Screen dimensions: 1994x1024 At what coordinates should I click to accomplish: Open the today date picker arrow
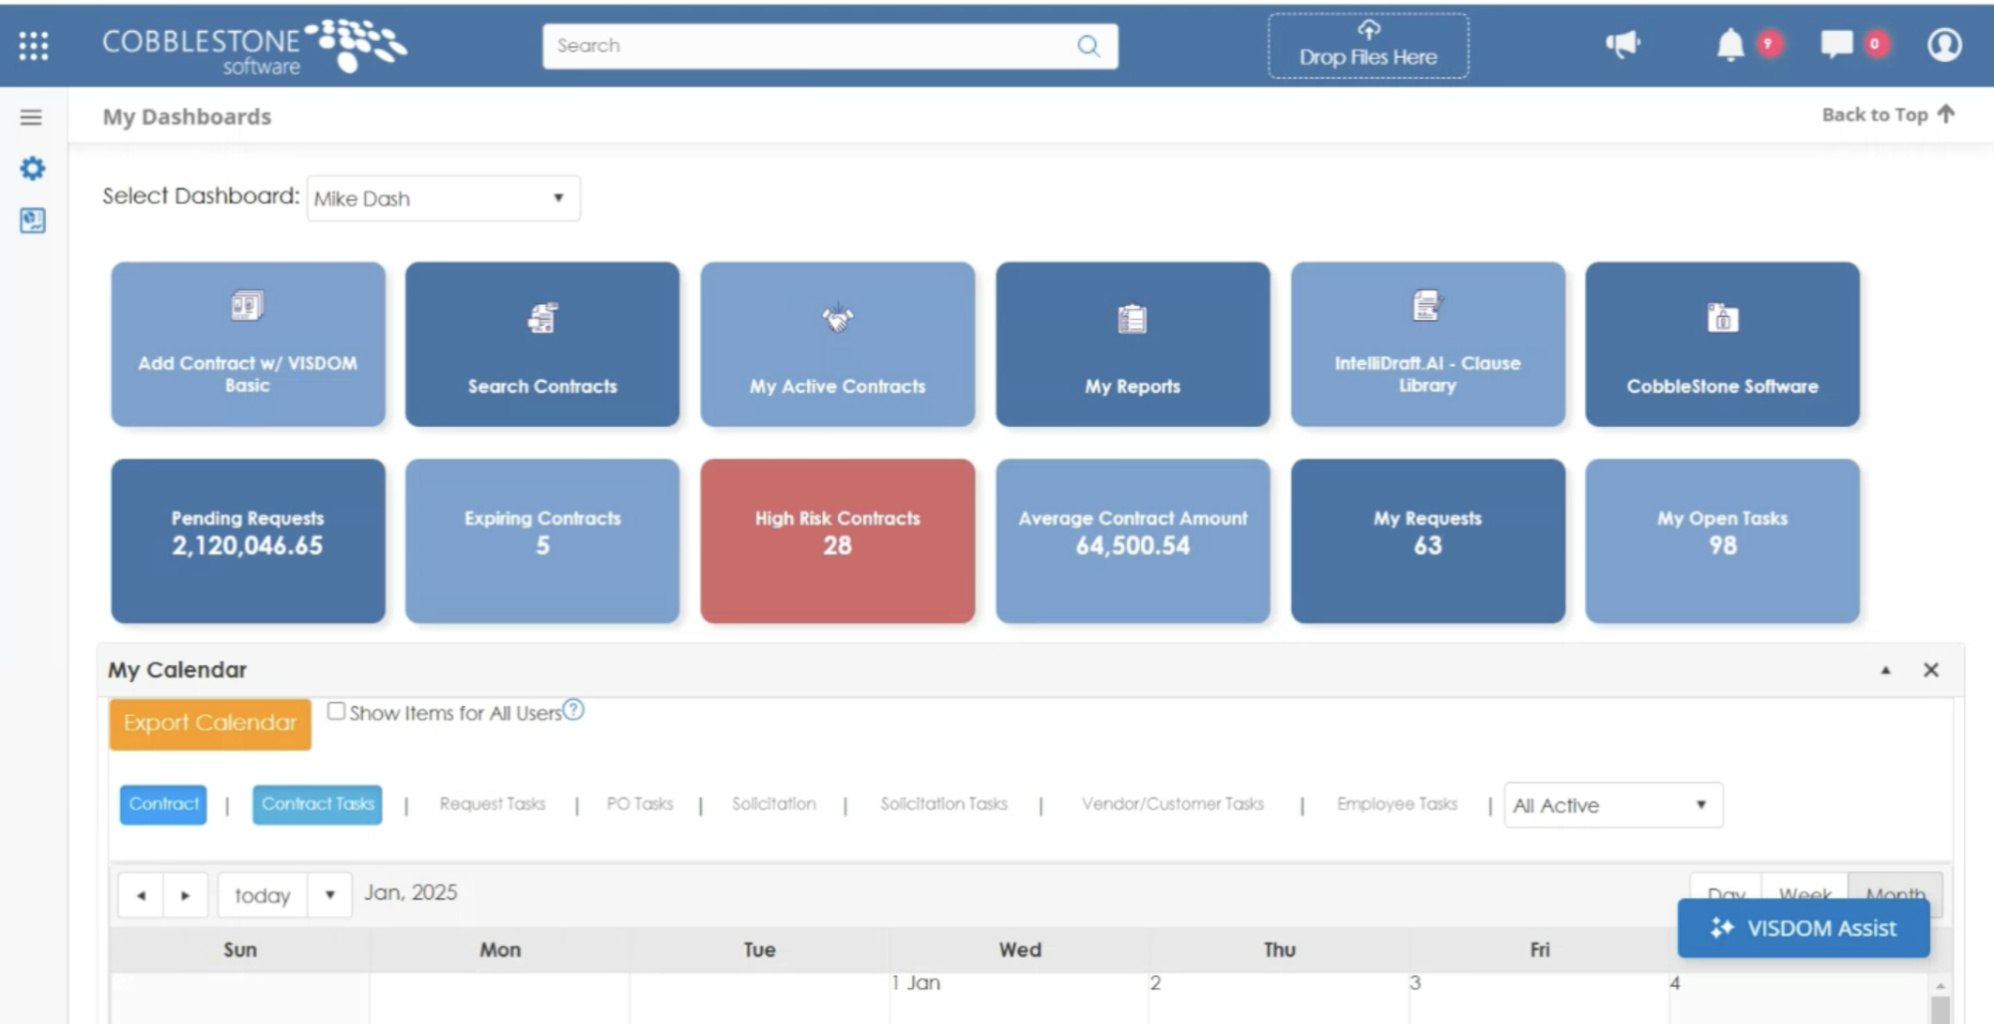point(329,895)
